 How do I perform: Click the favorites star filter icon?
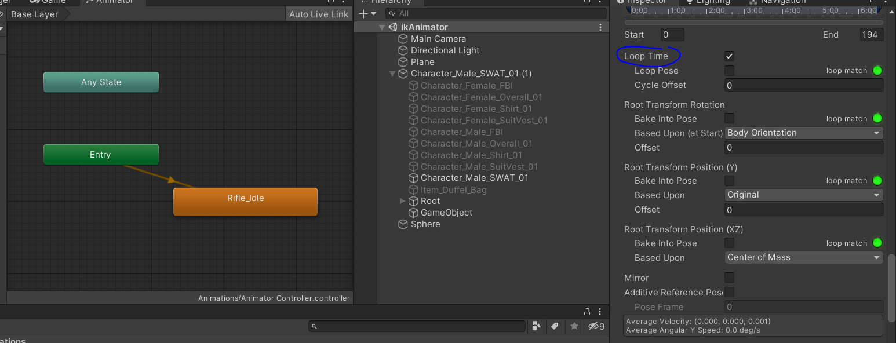(x=574, y=326)
